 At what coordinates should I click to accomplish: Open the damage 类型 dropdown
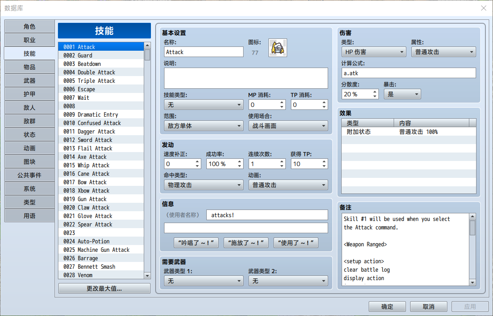click(x=374, y=52)
